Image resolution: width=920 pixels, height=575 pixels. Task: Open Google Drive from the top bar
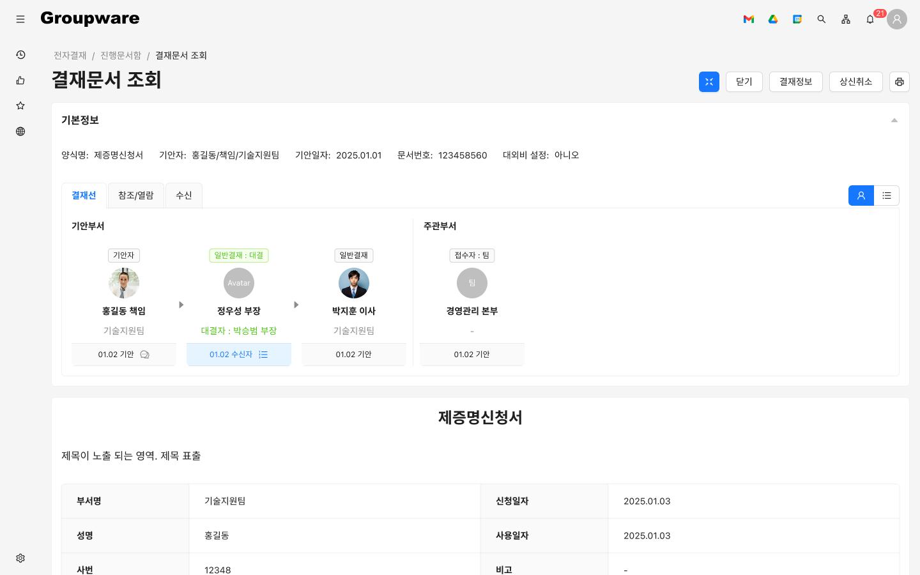point(773,19)
